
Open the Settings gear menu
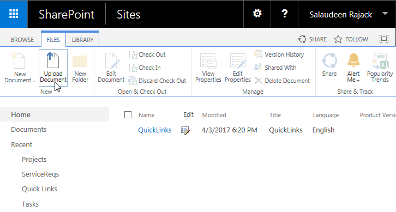[257, 14]
